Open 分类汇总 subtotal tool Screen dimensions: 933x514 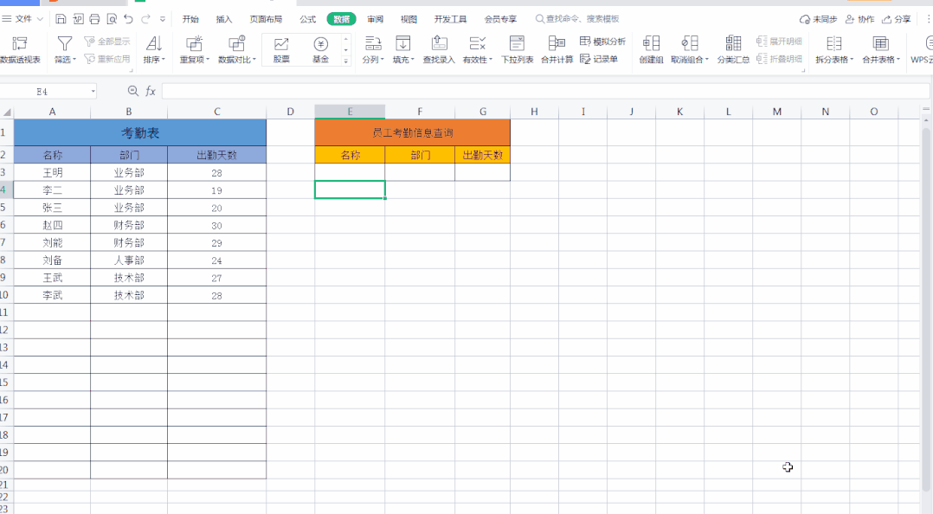(733, 49)
